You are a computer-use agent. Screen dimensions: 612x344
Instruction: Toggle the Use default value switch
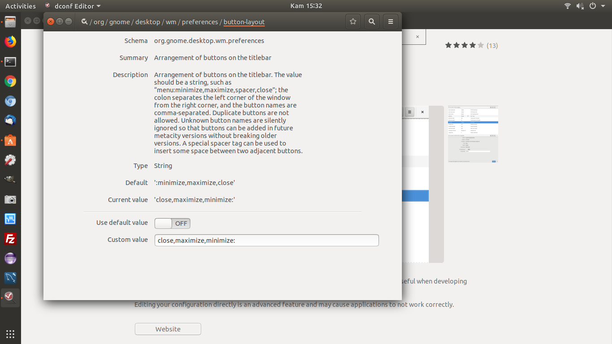[x=172, y=223]
